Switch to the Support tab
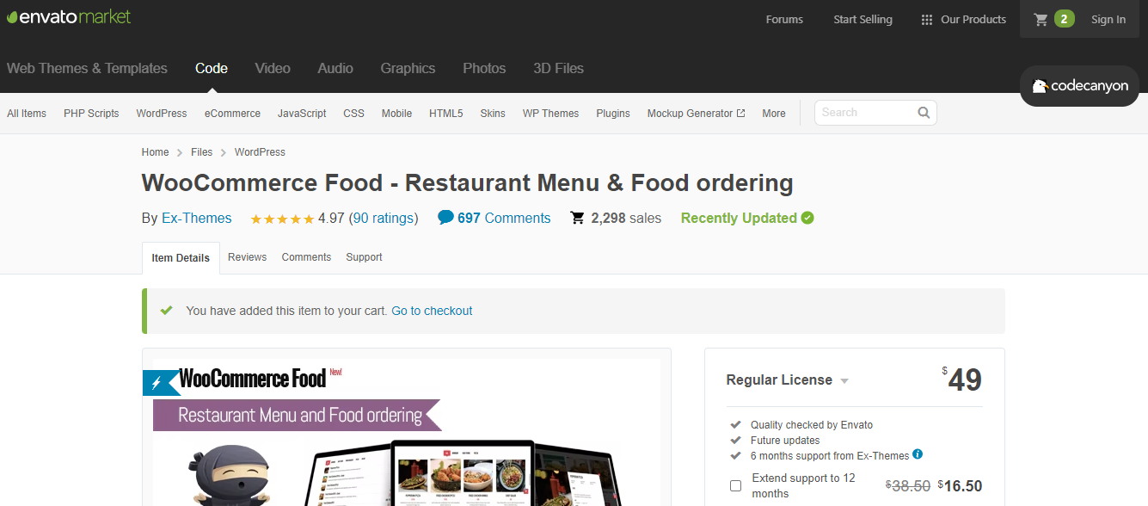The width and height of the screenshot is (1148, 506). coord(364,257)
